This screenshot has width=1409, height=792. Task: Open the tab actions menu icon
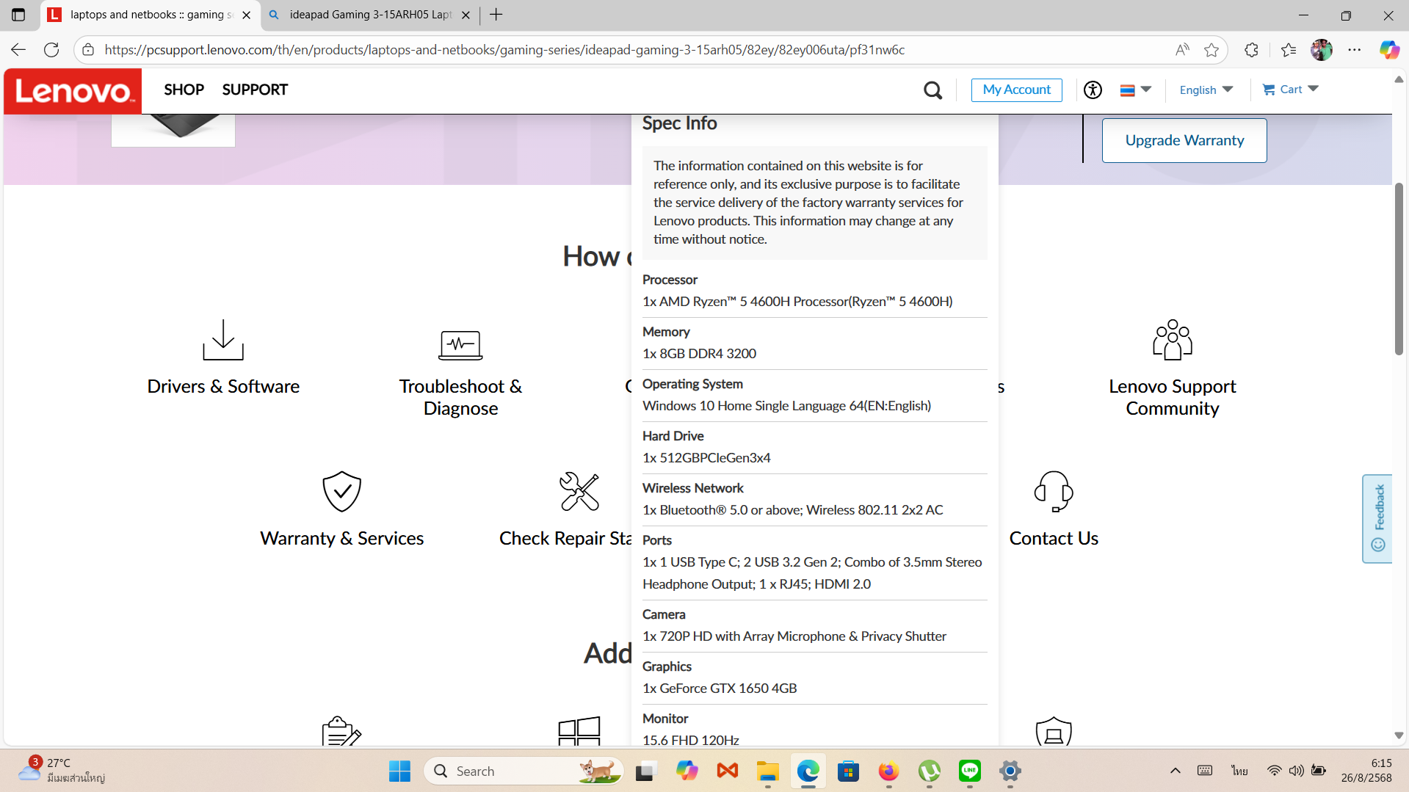pos(18,15)
